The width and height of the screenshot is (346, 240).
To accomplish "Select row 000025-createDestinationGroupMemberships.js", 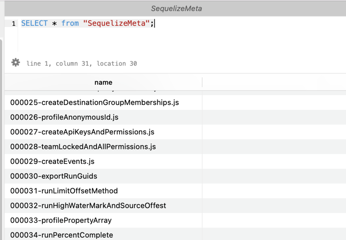I will [x=175, y=103].
